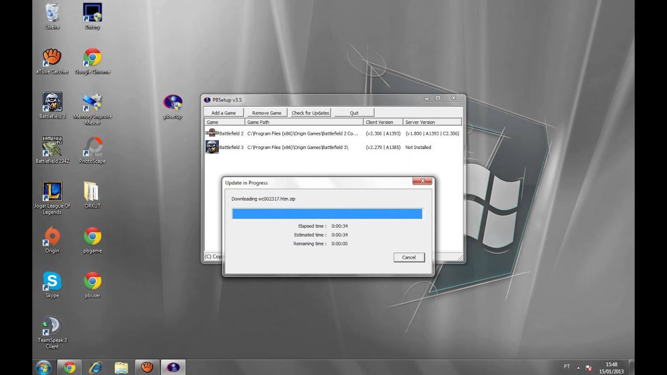Image resolution: width=667 pixels, height=375 pixels.
Task: Click the Remove Game button
Action: (267, 113)
